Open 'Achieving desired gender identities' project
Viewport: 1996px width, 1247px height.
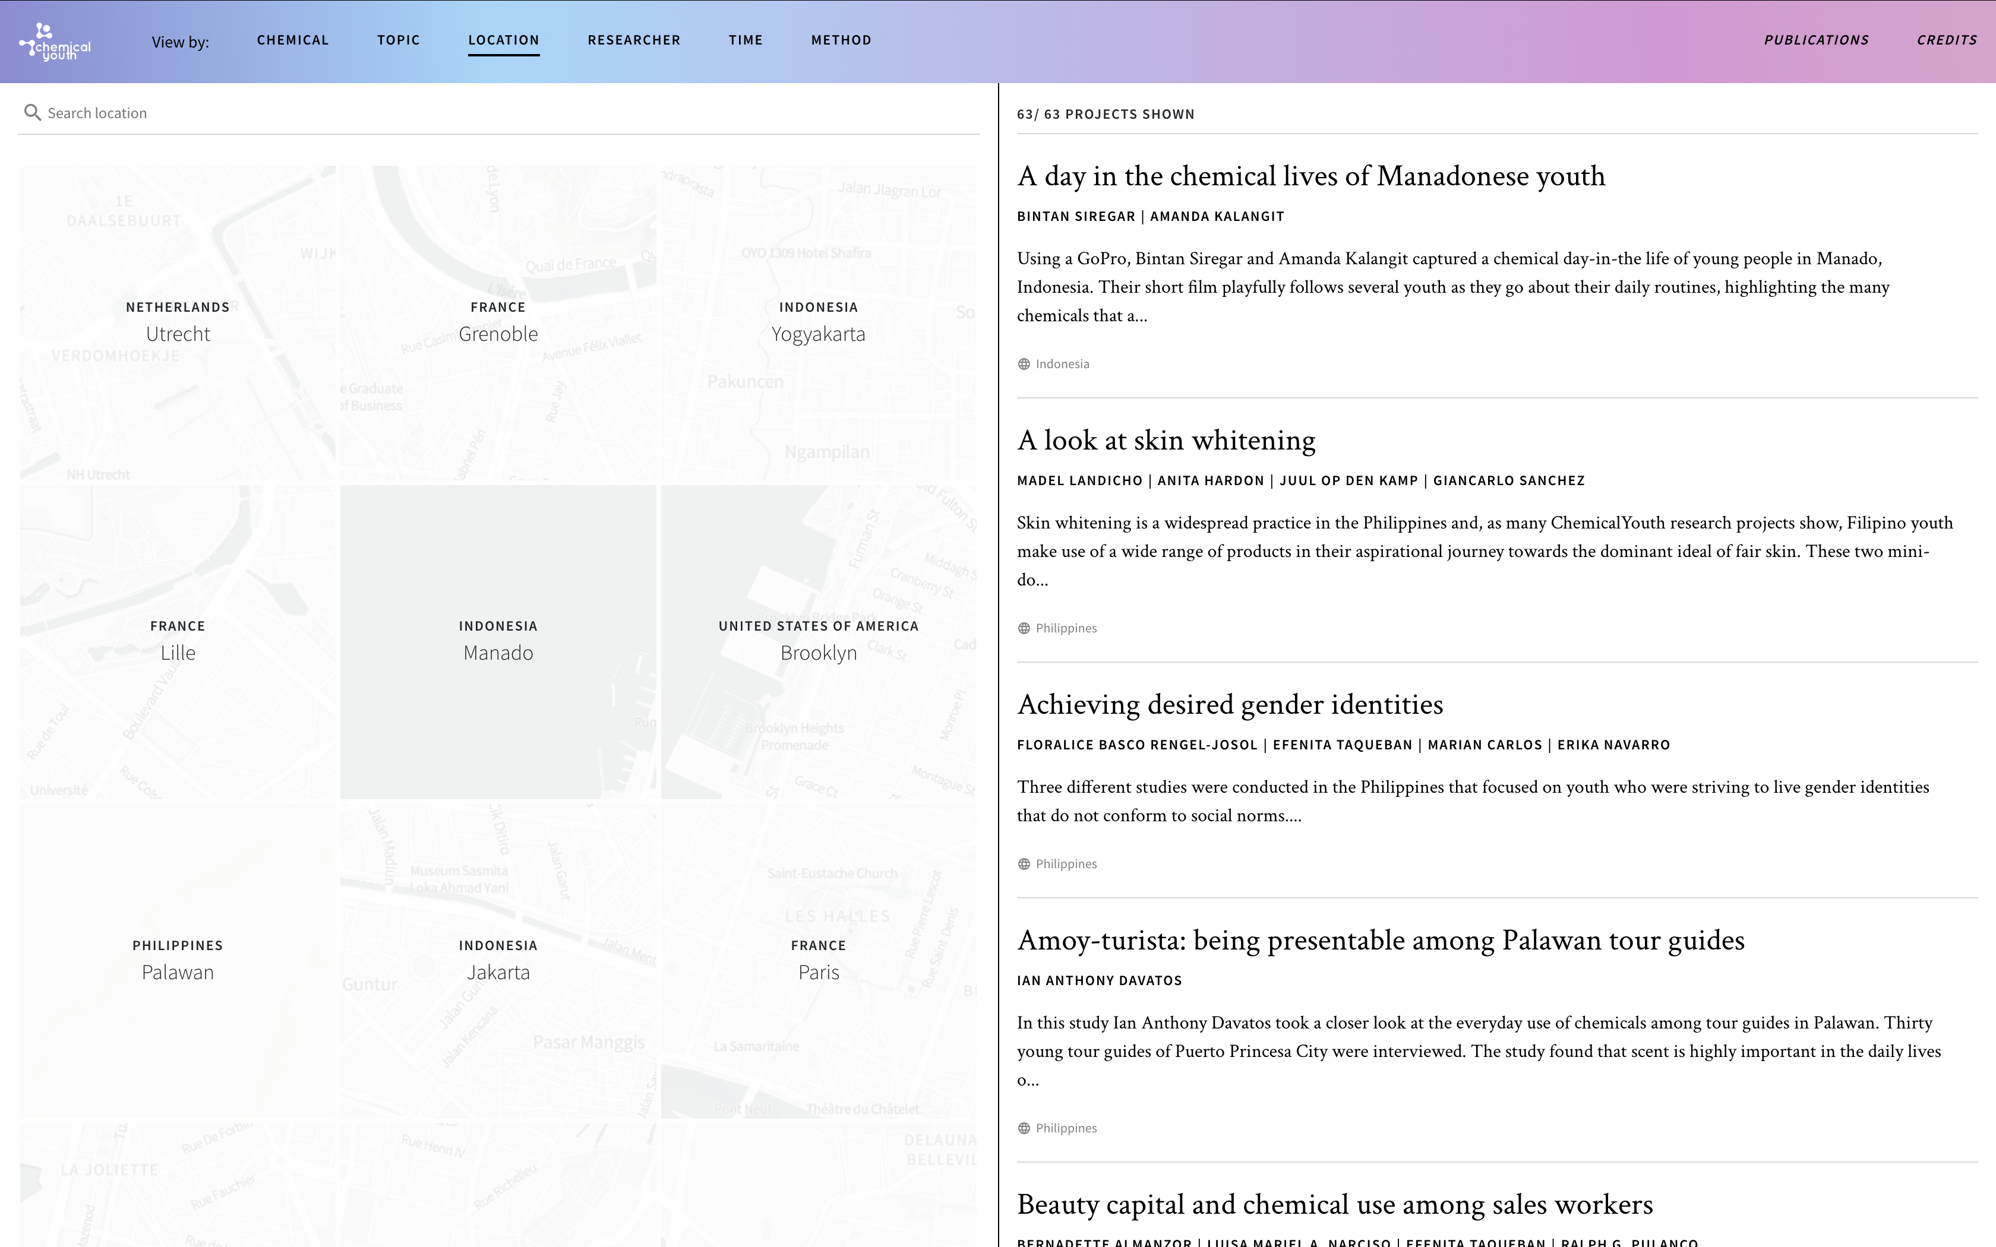[x=1230, y=704]
